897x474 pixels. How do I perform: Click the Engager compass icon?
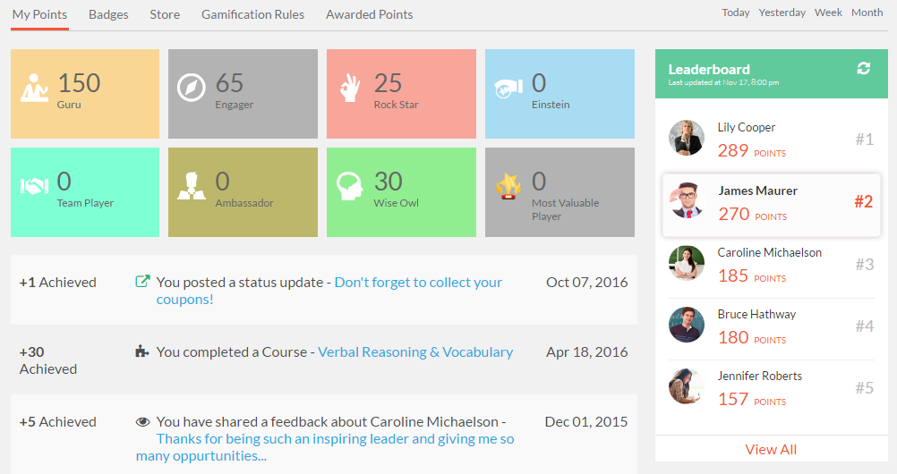point(191,88)
